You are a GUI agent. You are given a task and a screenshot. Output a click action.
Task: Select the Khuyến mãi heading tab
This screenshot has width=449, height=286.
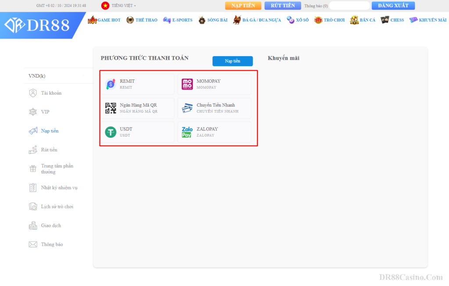[284, 58]
